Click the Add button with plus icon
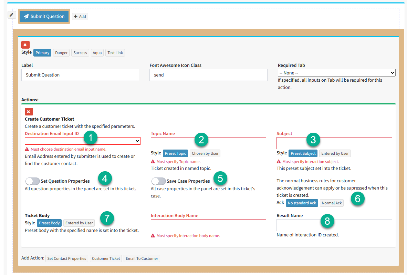Screen dimensions: 407x275 (80, 17)
